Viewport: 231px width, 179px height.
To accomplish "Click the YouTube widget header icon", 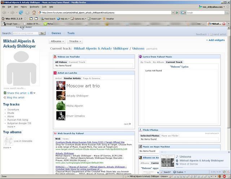I will click(x=55, y=57).
